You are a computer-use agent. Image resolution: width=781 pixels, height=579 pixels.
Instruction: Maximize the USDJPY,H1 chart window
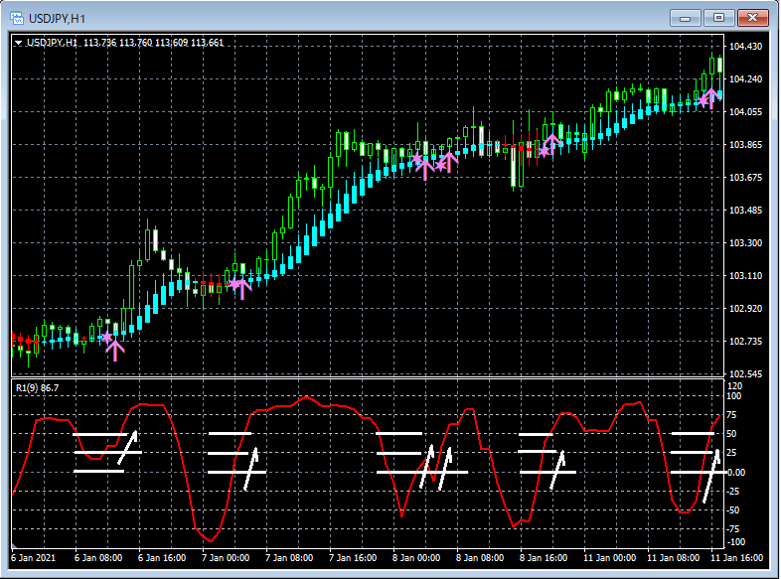coord(718,18)
